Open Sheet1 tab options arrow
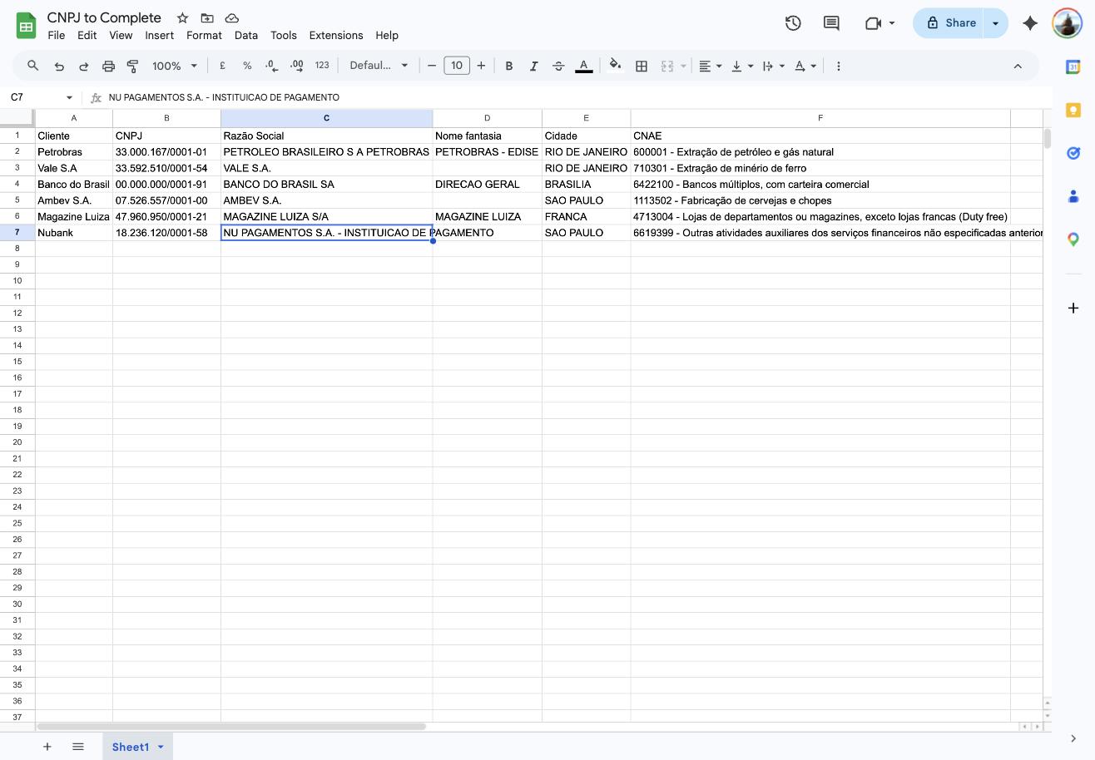1095x760 pixels. pos(161,747)
